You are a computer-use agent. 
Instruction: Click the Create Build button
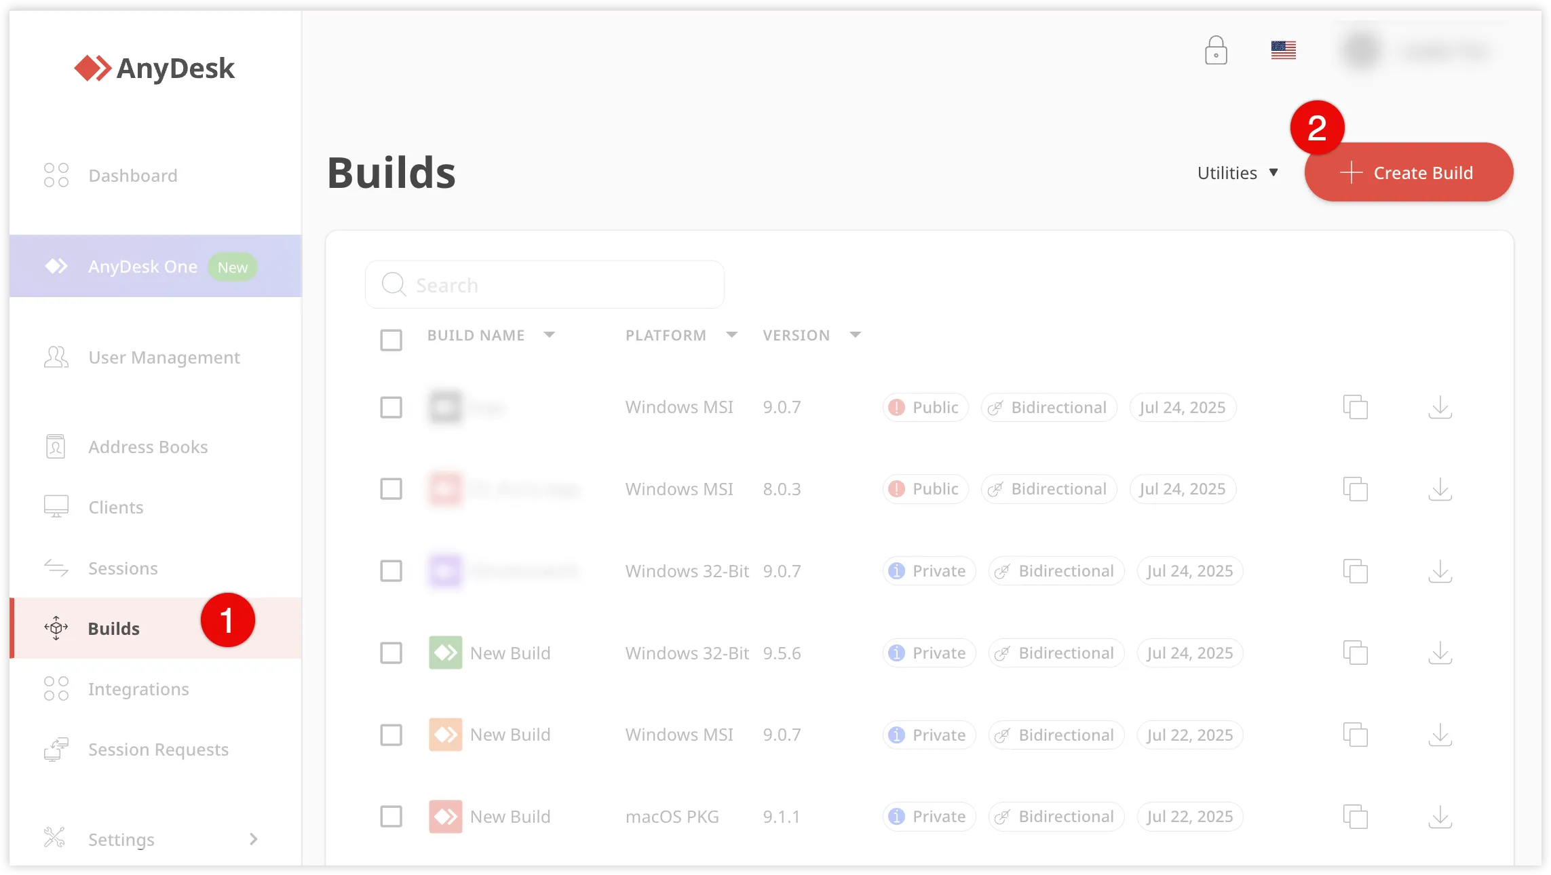coord(1409,172)
